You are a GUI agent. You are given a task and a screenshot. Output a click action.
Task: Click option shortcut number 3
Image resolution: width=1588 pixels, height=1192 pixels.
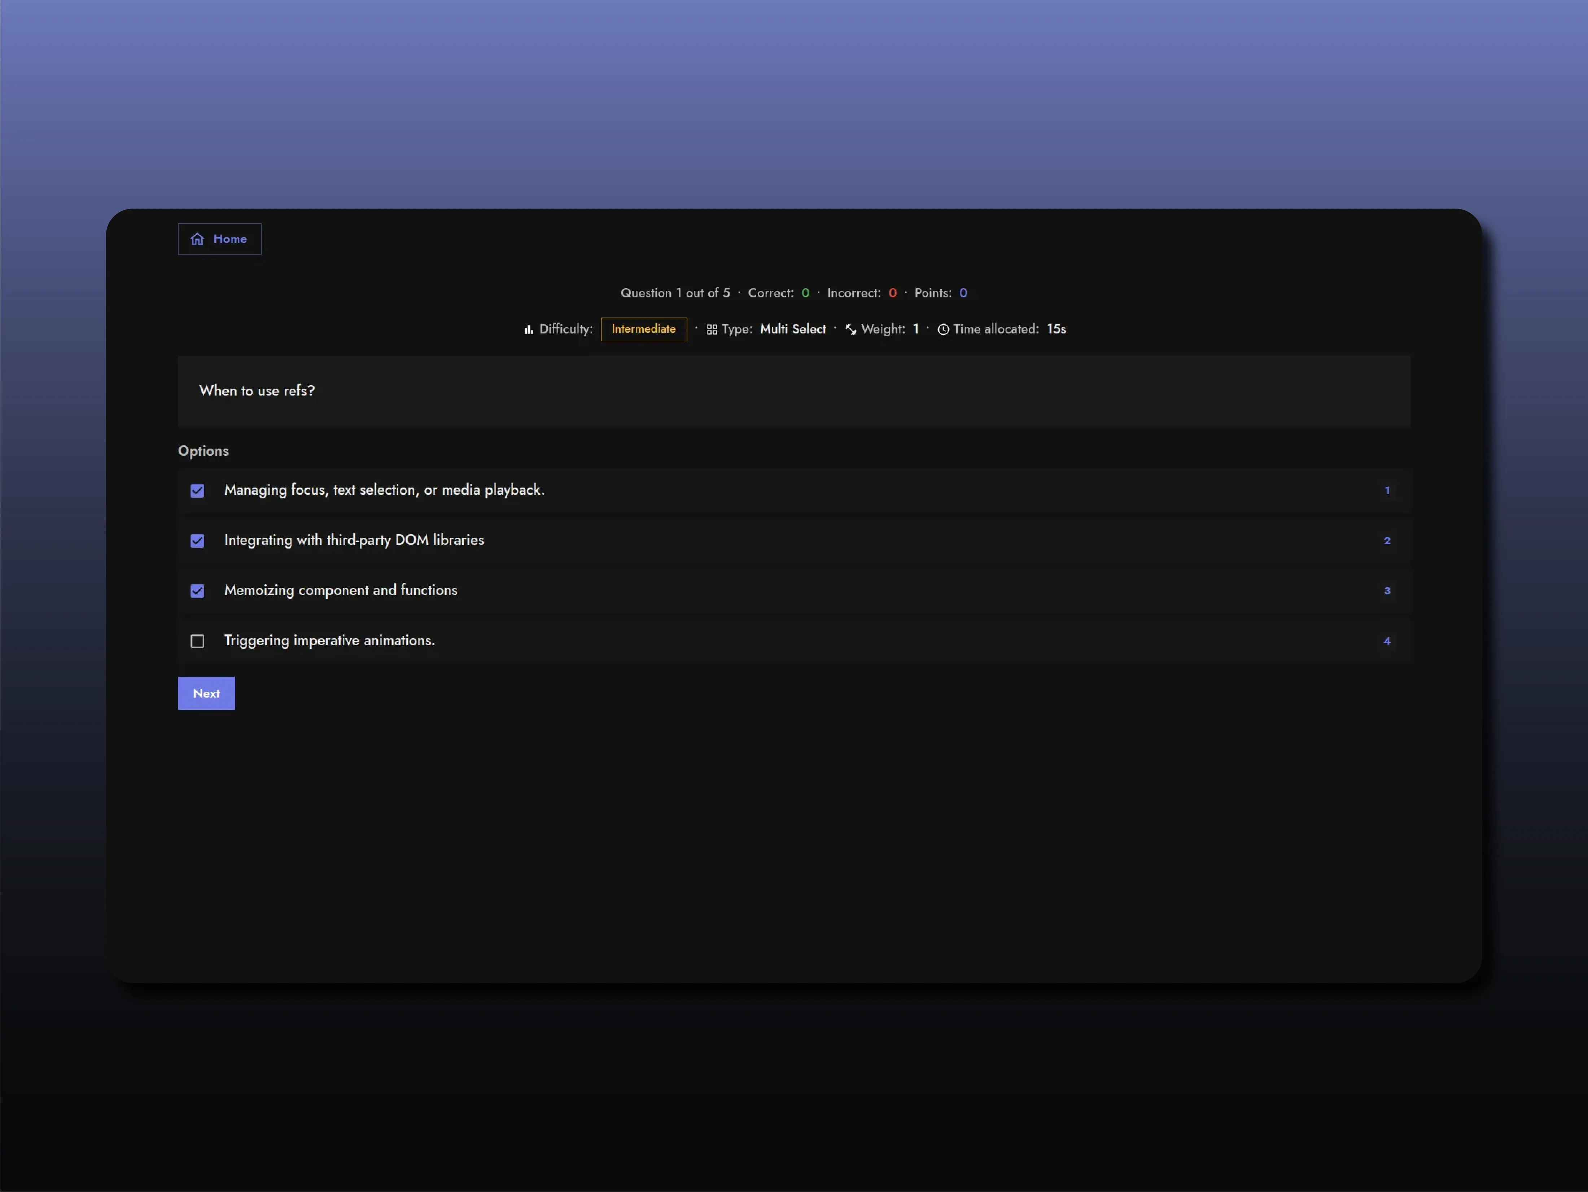pos(1387,591)
